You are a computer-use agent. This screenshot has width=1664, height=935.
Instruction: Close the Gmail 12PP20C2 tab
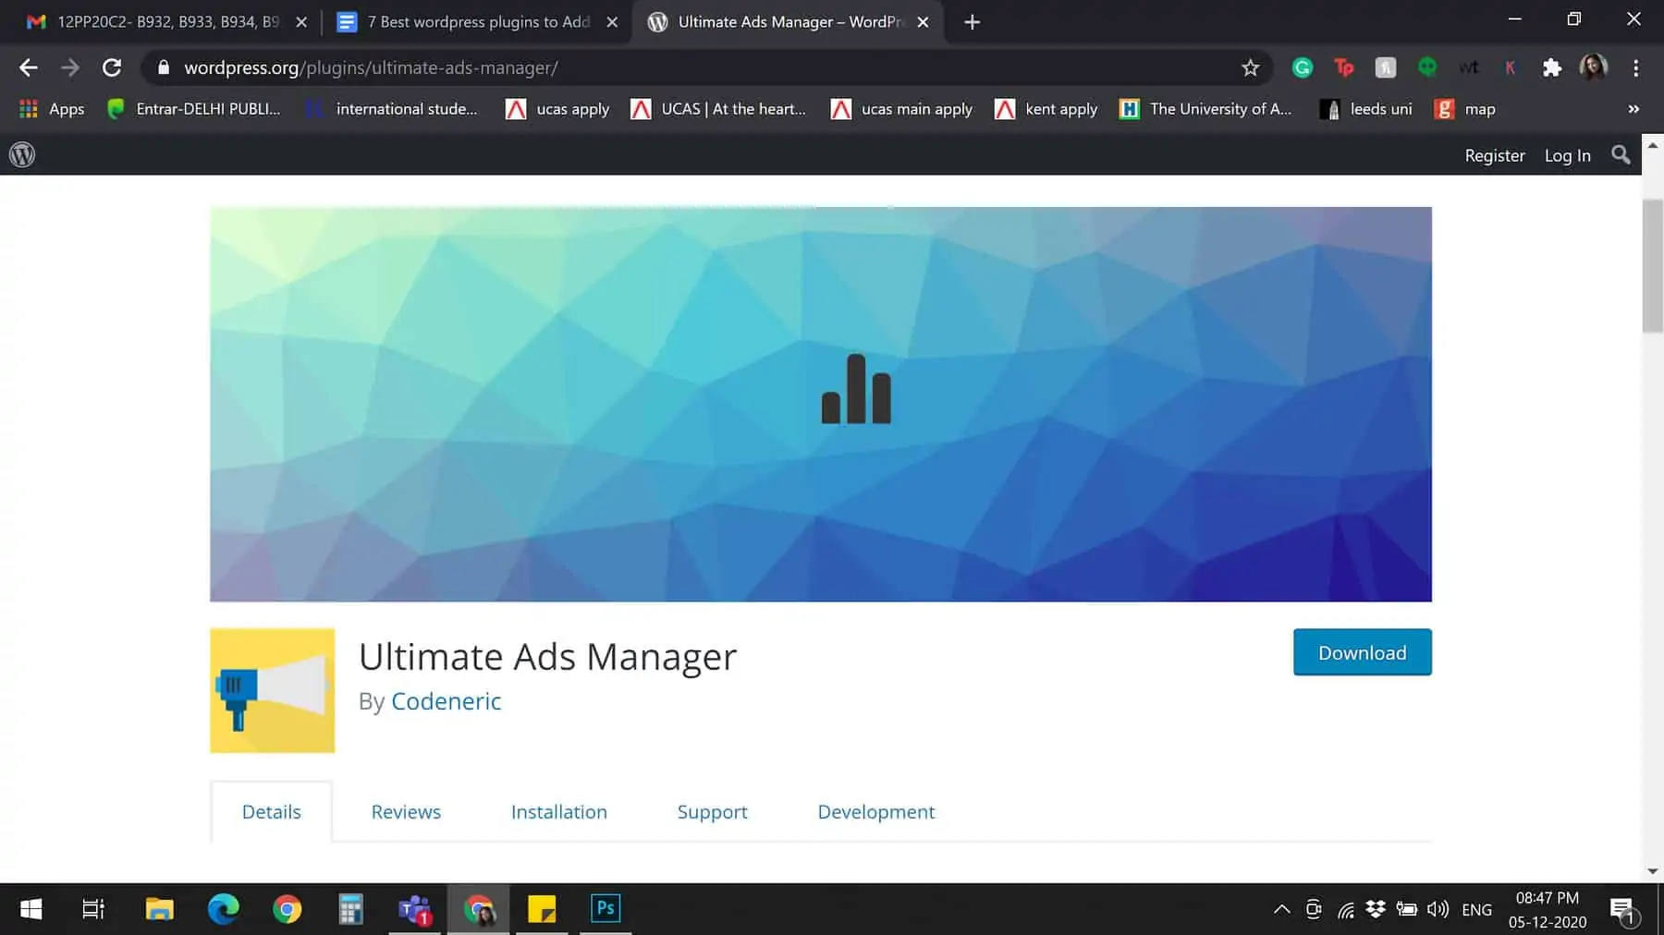[x=301, y=22]
